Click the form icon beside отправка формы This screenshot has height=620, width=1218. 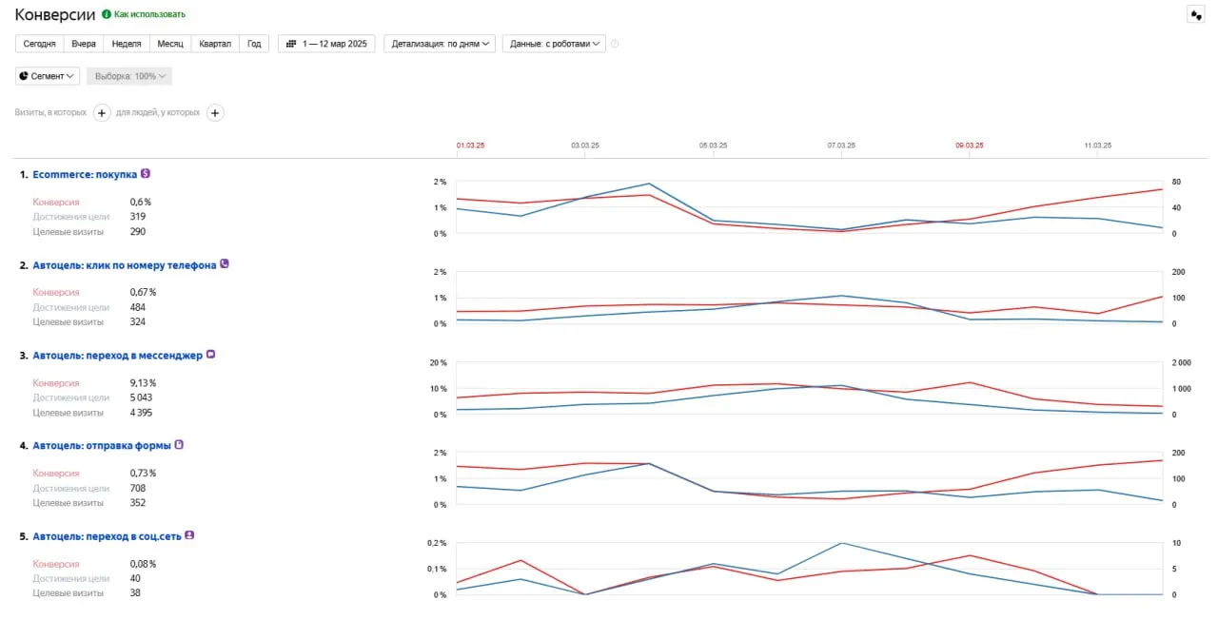click(179, 445)
